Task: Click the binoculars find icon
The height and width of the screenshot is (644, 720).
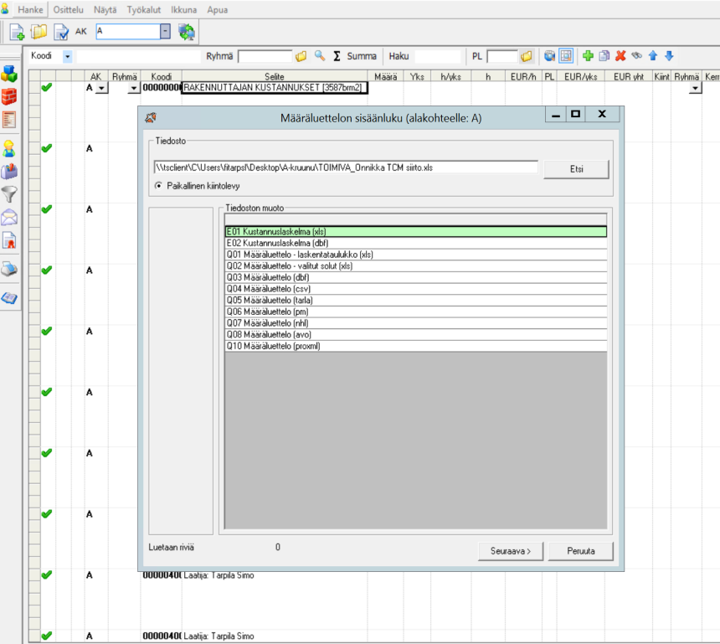Action: [636, 56]
